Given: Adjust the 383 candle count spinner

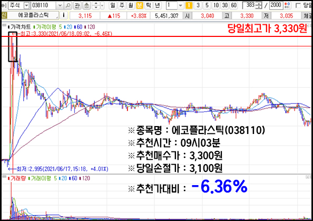Looking at the screenshot, I should pyautogui.click(x=259, y=5).
